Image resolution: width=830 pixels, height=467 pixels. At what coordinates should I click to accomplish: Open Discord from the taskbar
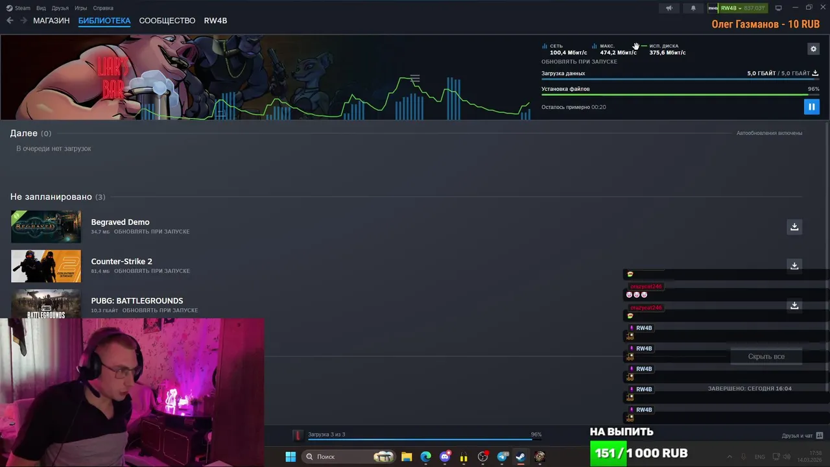pyautogui.click(x=445, y=457)
